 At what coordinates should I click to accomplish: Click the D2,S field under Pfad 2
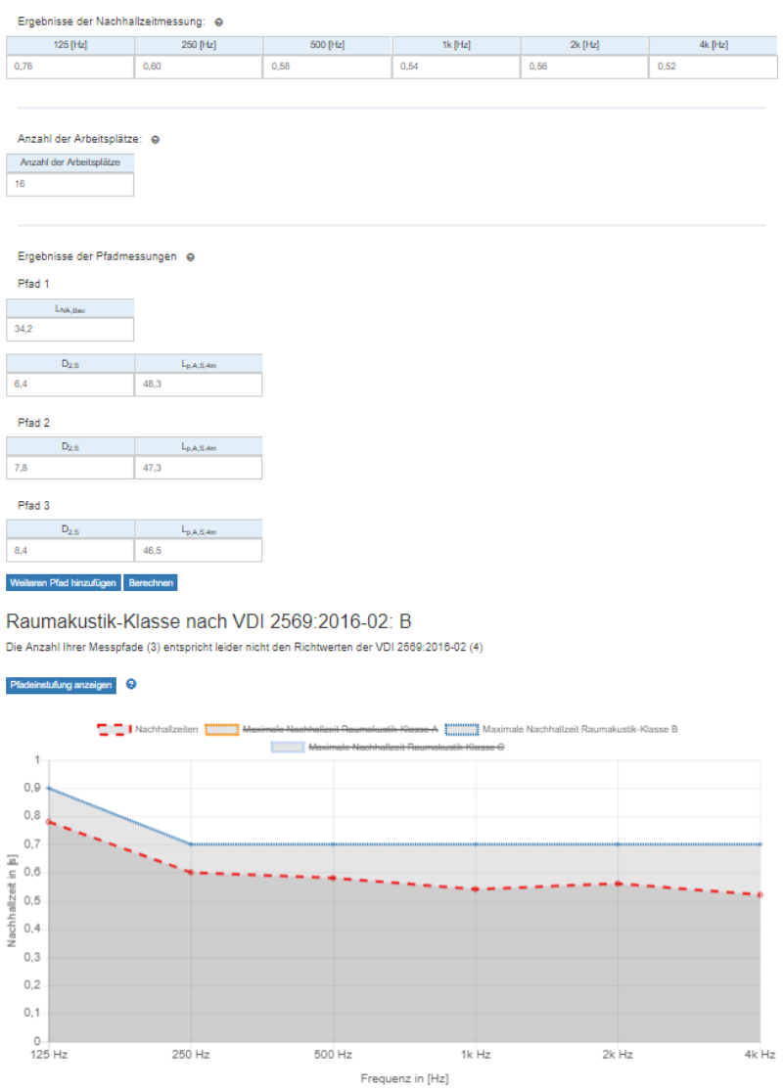click(x=69, y=468)
